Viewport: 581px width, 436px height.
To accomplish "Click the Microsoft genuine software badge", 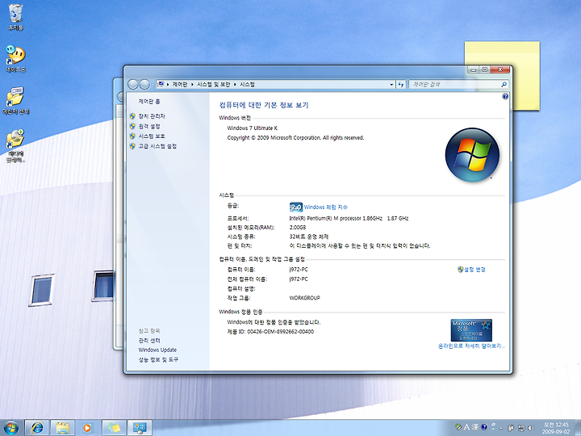I will point(471,330).
